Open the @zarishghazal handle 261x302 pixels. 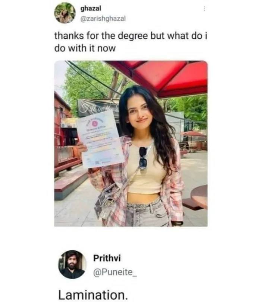coord(103,19)
